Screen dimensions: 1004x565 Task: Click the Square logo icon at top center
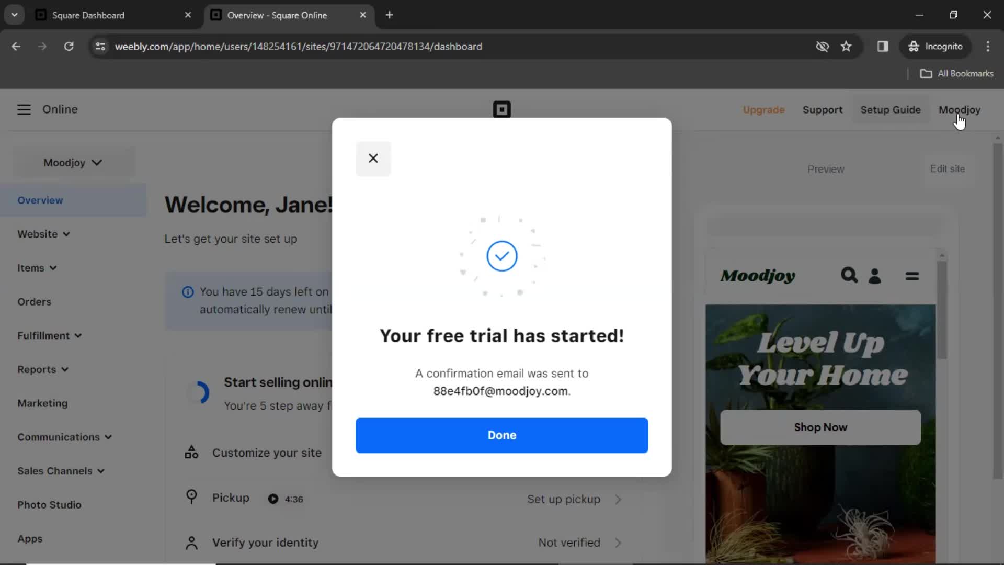tap(502, 109)
